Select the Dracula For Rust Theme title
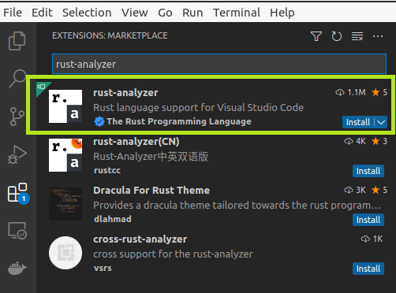The width and height of the screenshot is (396, 293). 151,191
